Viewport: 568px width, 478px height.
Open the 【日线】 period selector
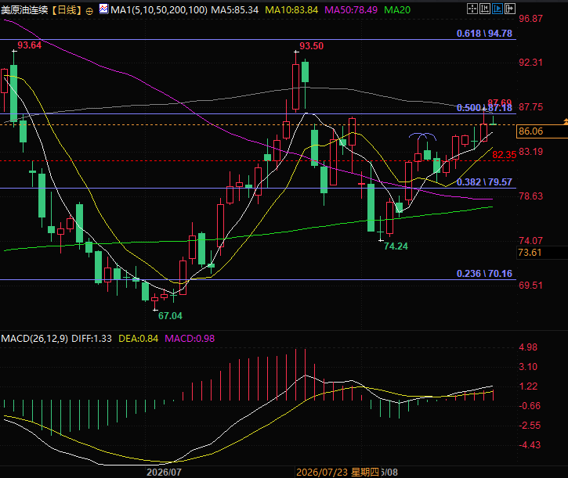click(66, 9)
